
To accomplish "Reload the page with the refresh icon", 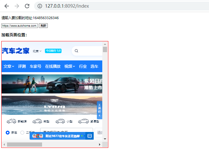I will point(27,6).
